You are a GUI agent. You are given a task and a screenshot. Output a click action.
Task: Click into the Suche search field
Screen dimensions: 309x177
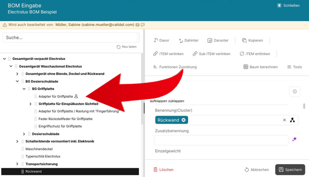(71, 38)
